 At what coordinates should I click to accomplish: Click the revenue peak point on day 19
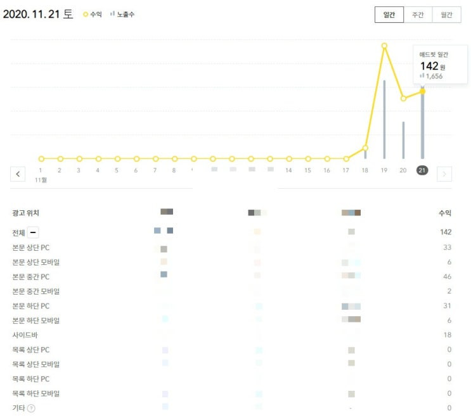tap(384, 46)
